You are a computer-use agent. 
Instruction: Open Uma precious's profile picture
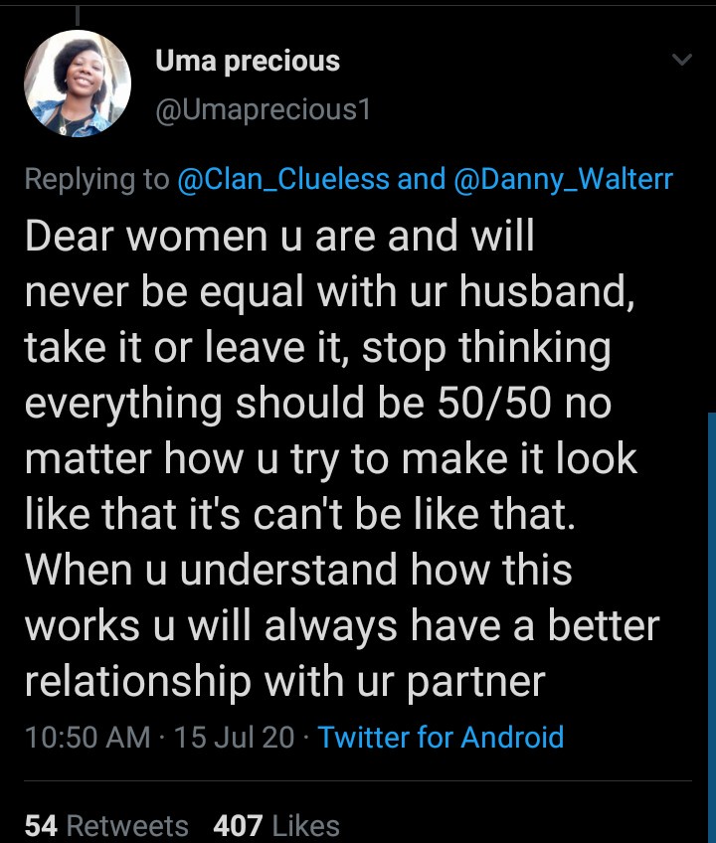pos(78,84)
